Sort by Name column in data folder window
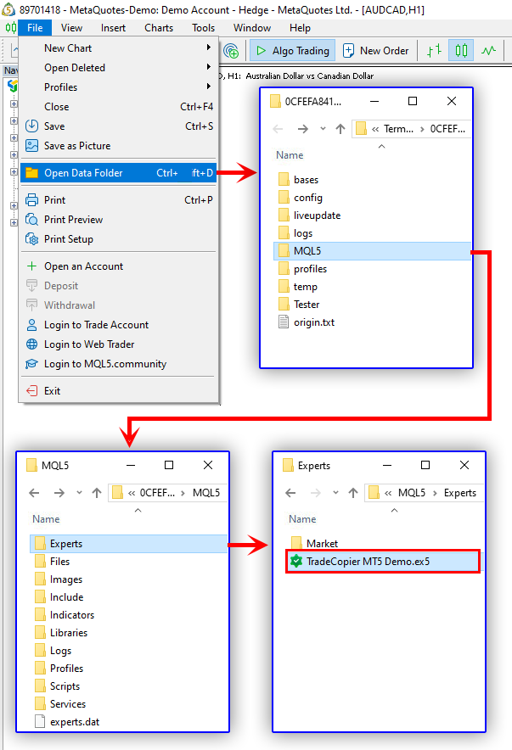 coord(290,155)
